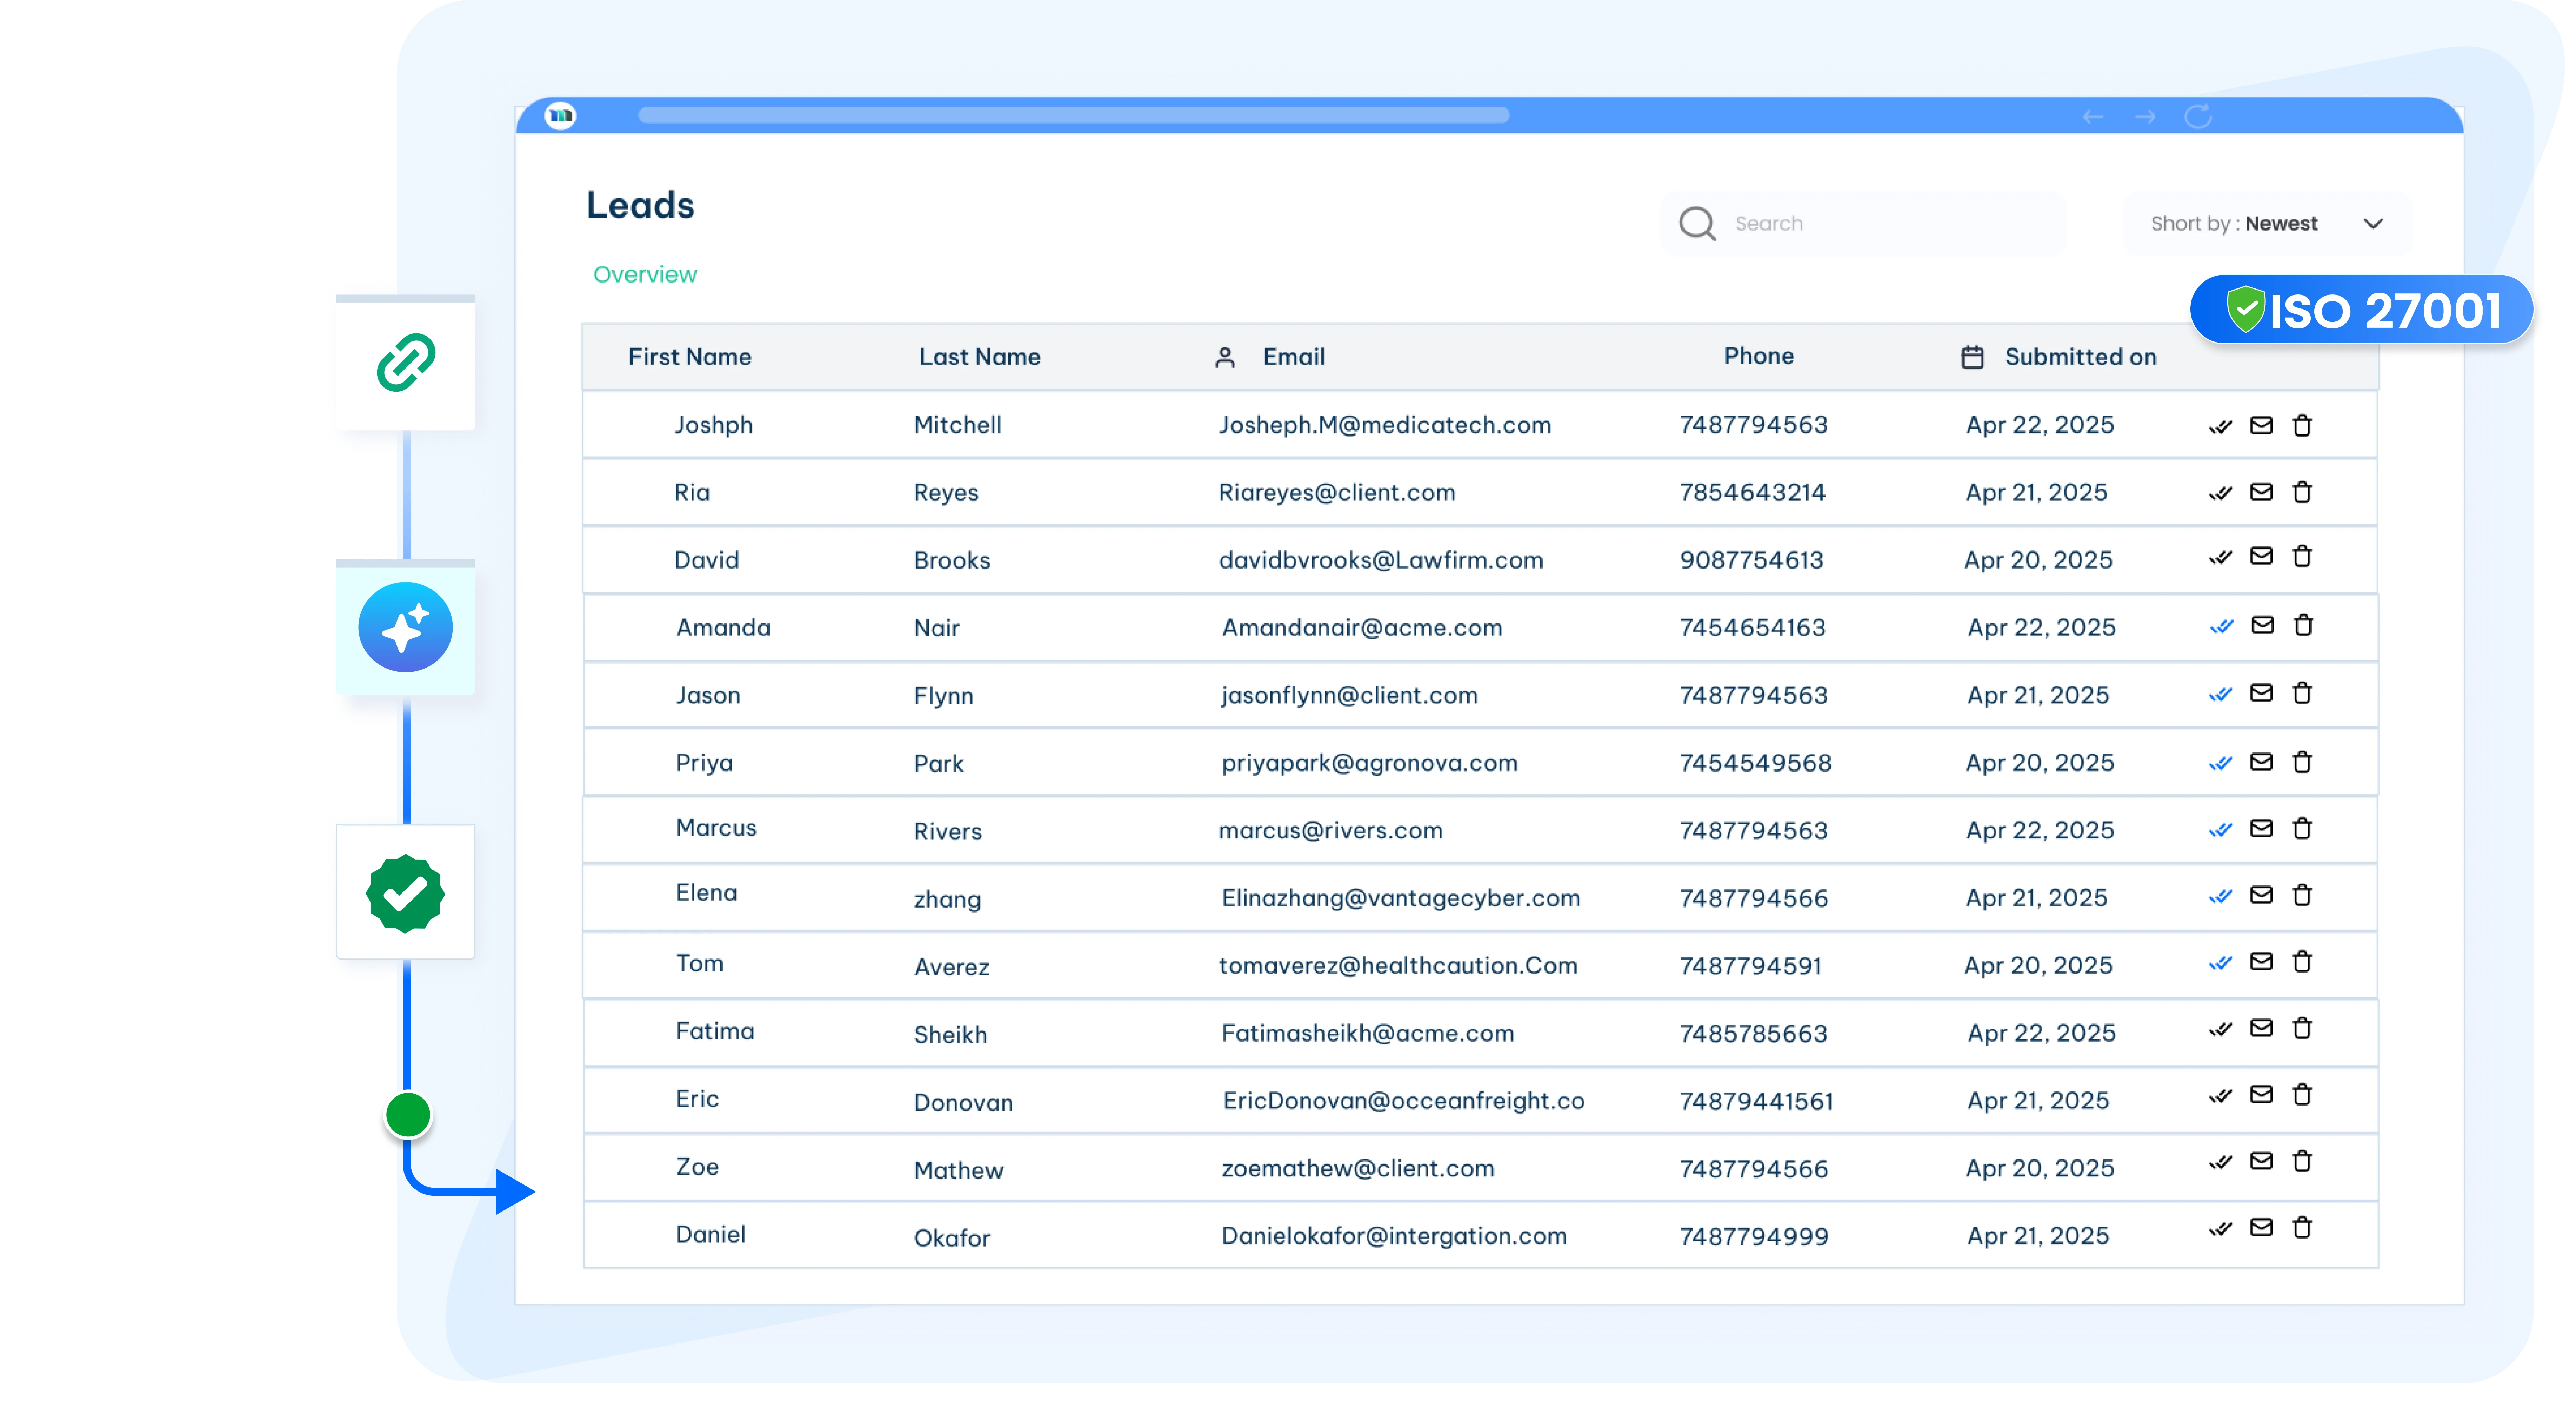Viewport: 2576px width, 1407px height.
Task: Open envelope icon for Marcus Rivers
Action: pos(2261,828)
